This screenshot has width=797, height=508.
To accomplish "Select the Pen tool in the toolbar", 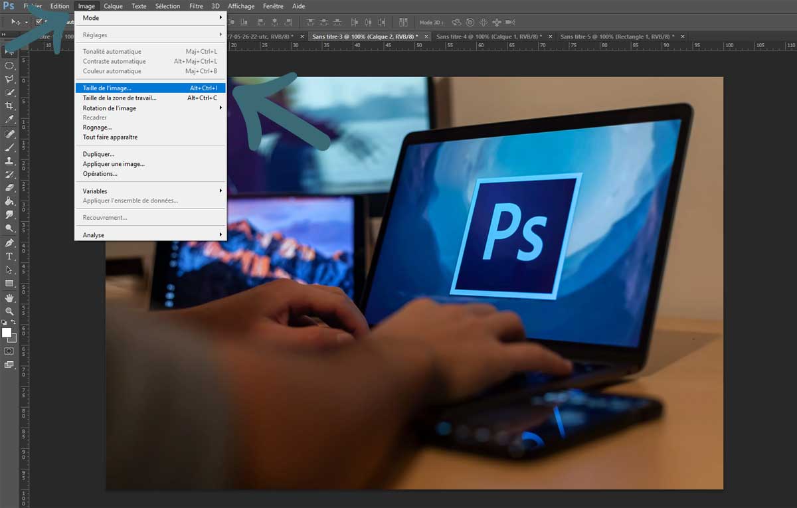I will coord(9,243).
